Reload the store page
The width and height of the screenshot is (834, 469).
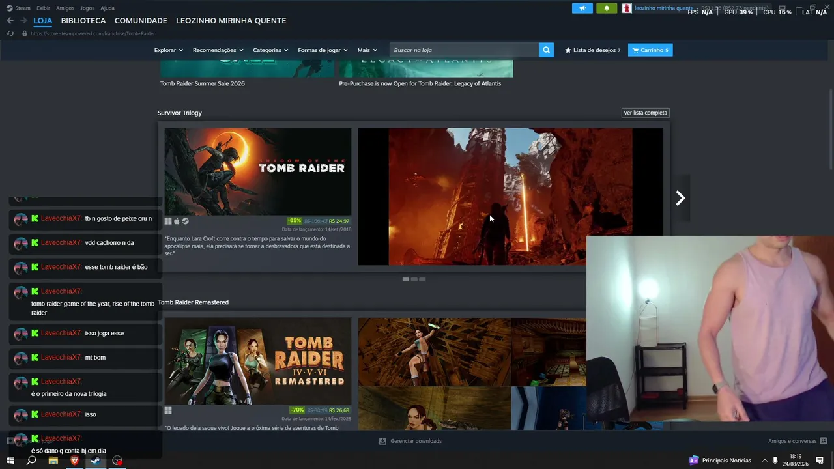(x=10, y=33)
